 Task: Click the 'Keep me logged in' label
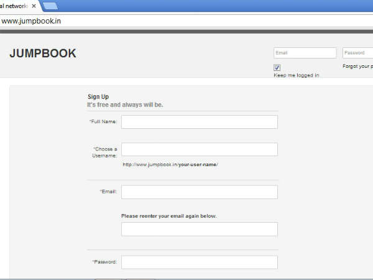tap(297, 75)
